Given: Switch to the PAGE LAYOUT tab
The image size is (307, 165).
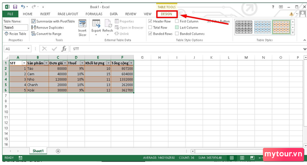Looking at the screenshot, I should point(68,14).
